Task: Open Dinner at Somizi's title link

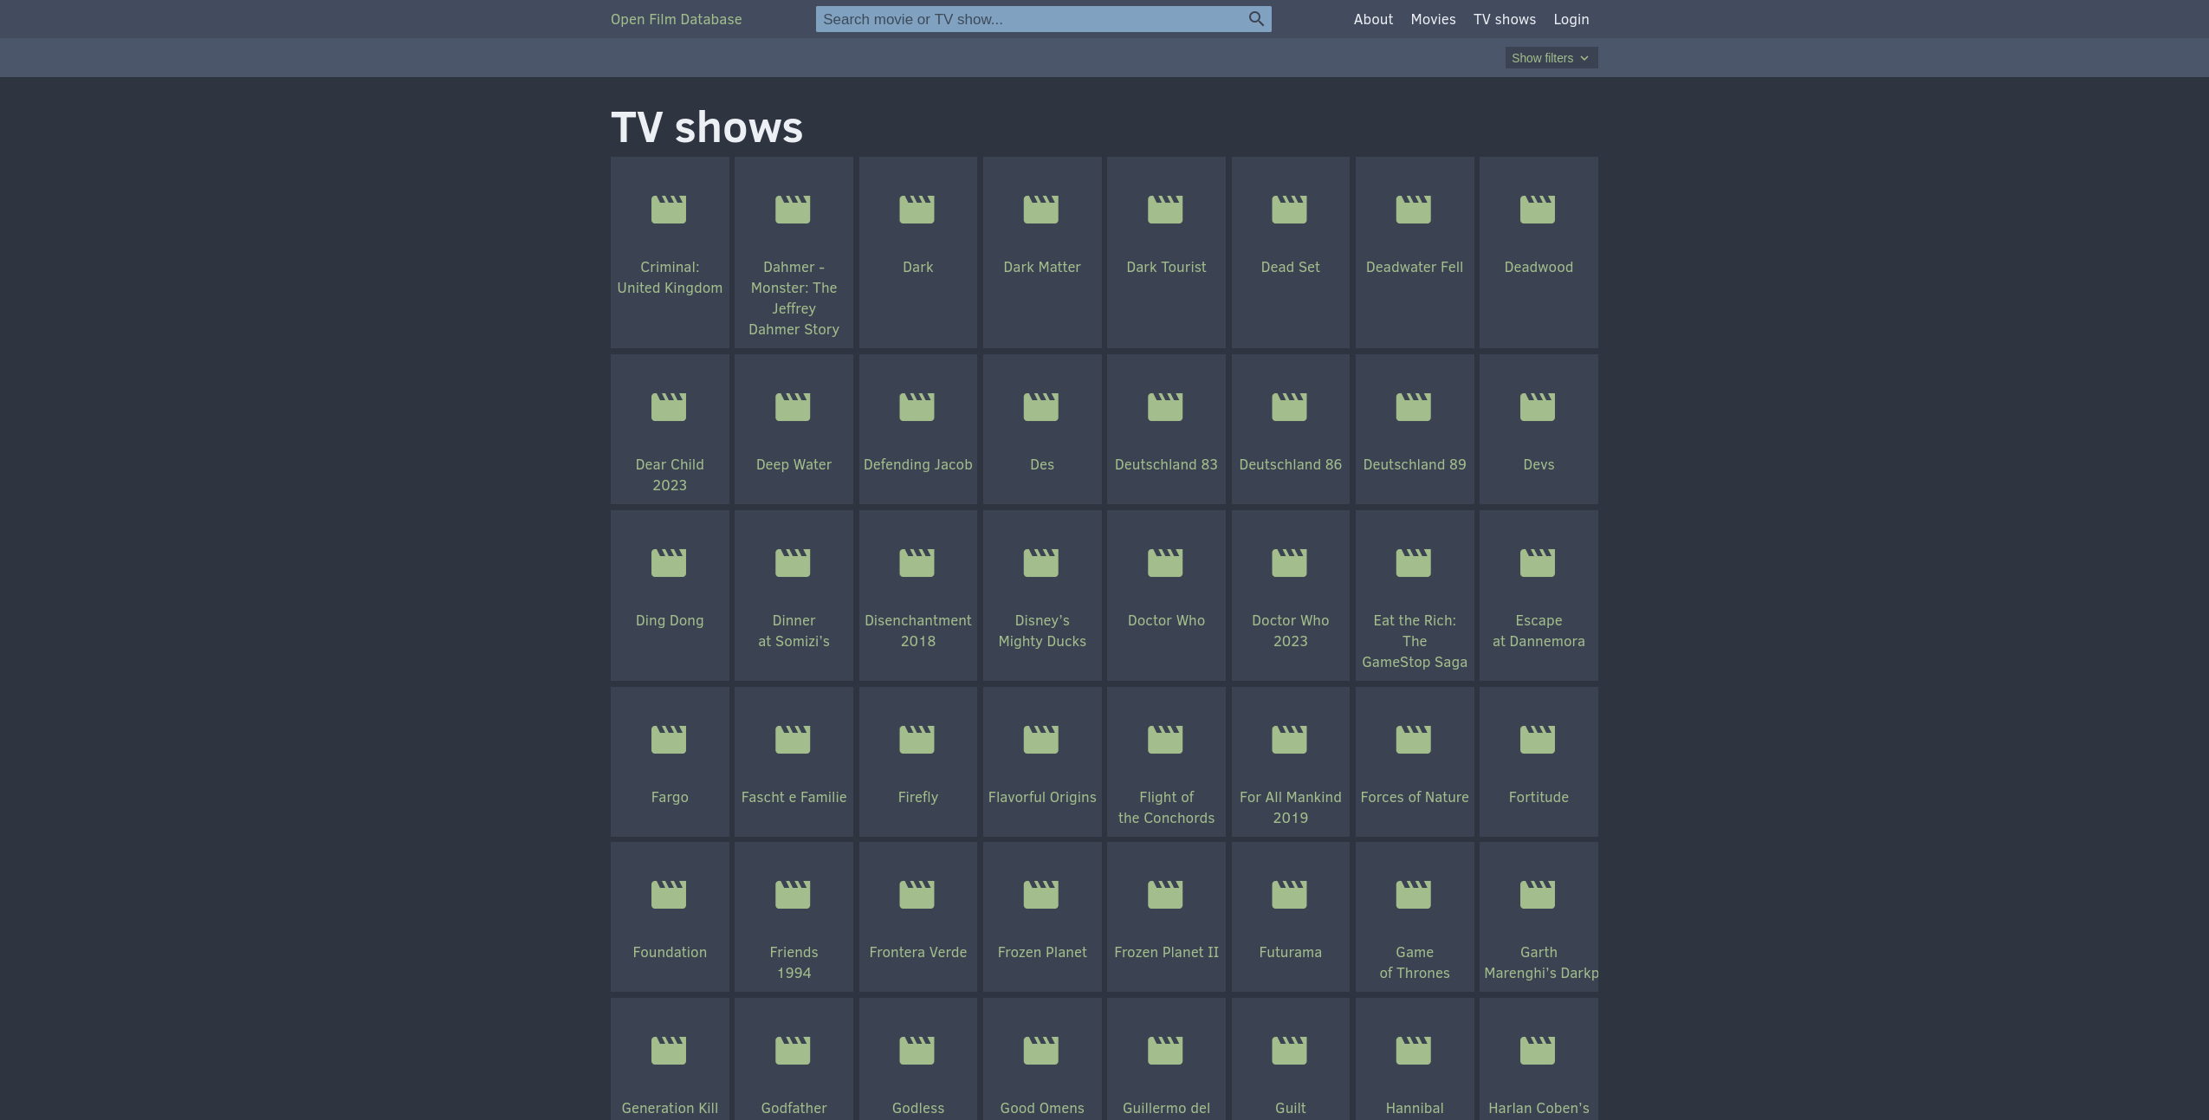Action: (794, 631)
